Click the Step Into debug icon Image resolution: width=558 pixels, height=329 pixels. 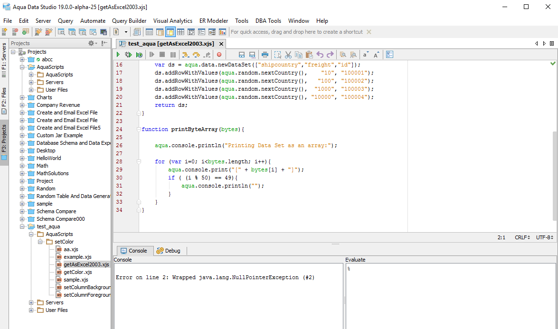point(185,55)
